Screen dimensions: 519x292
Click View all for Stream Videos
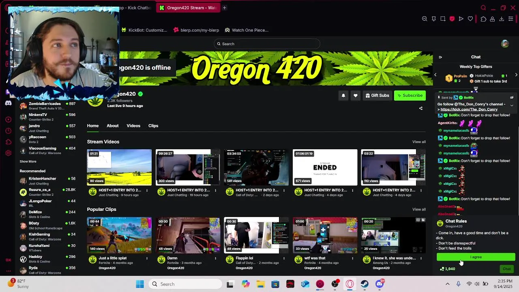(x=419, y=142)
